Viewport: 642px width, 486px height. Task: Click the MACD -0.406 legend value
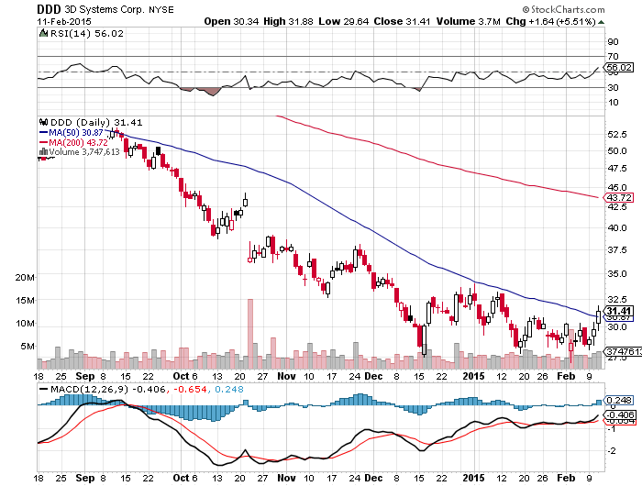[x=149, y=389]
